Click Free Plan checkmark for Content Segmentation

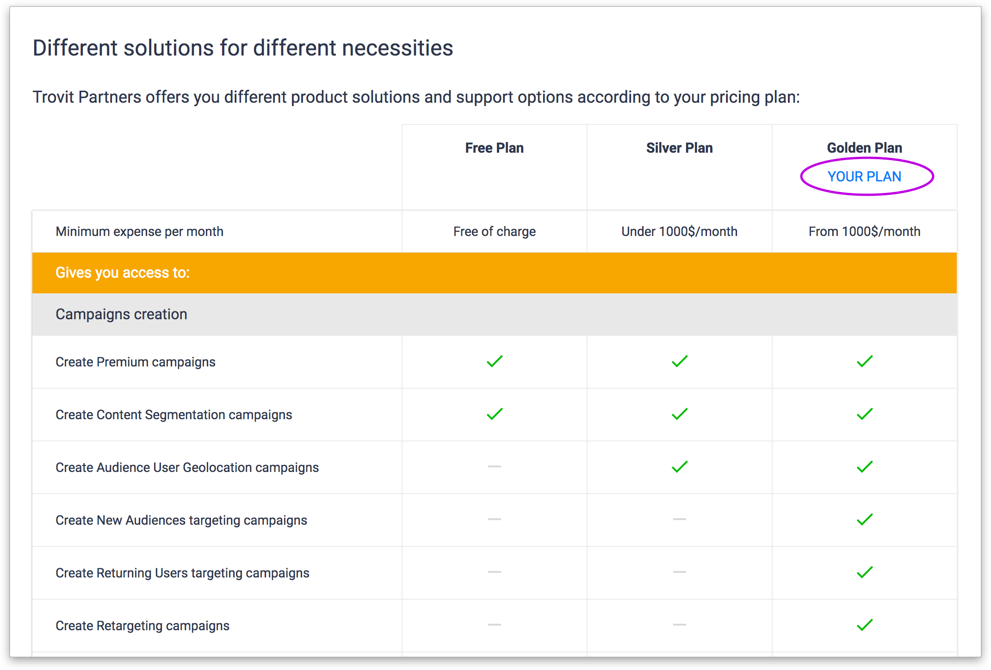point(495,414)
